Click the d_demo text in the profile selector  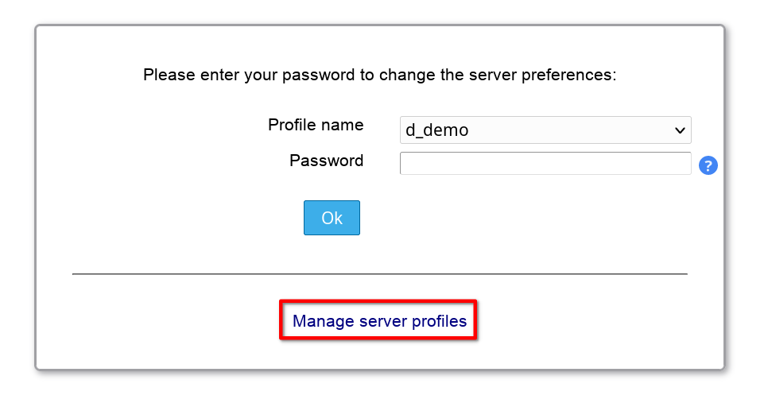(437, 130)
